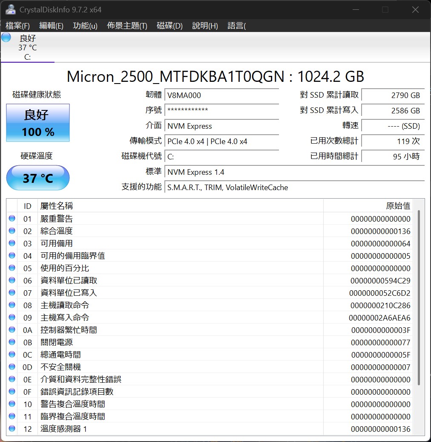Click the status icon on the 不安全關機 row

point(11,367)
